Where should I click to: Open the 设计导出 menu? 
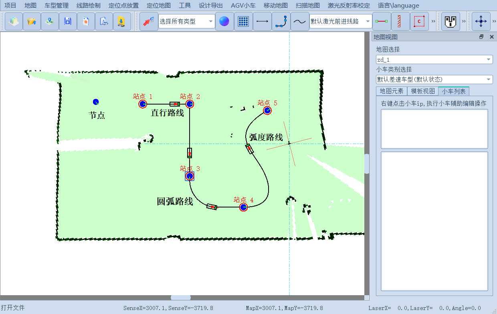[211, 6]
